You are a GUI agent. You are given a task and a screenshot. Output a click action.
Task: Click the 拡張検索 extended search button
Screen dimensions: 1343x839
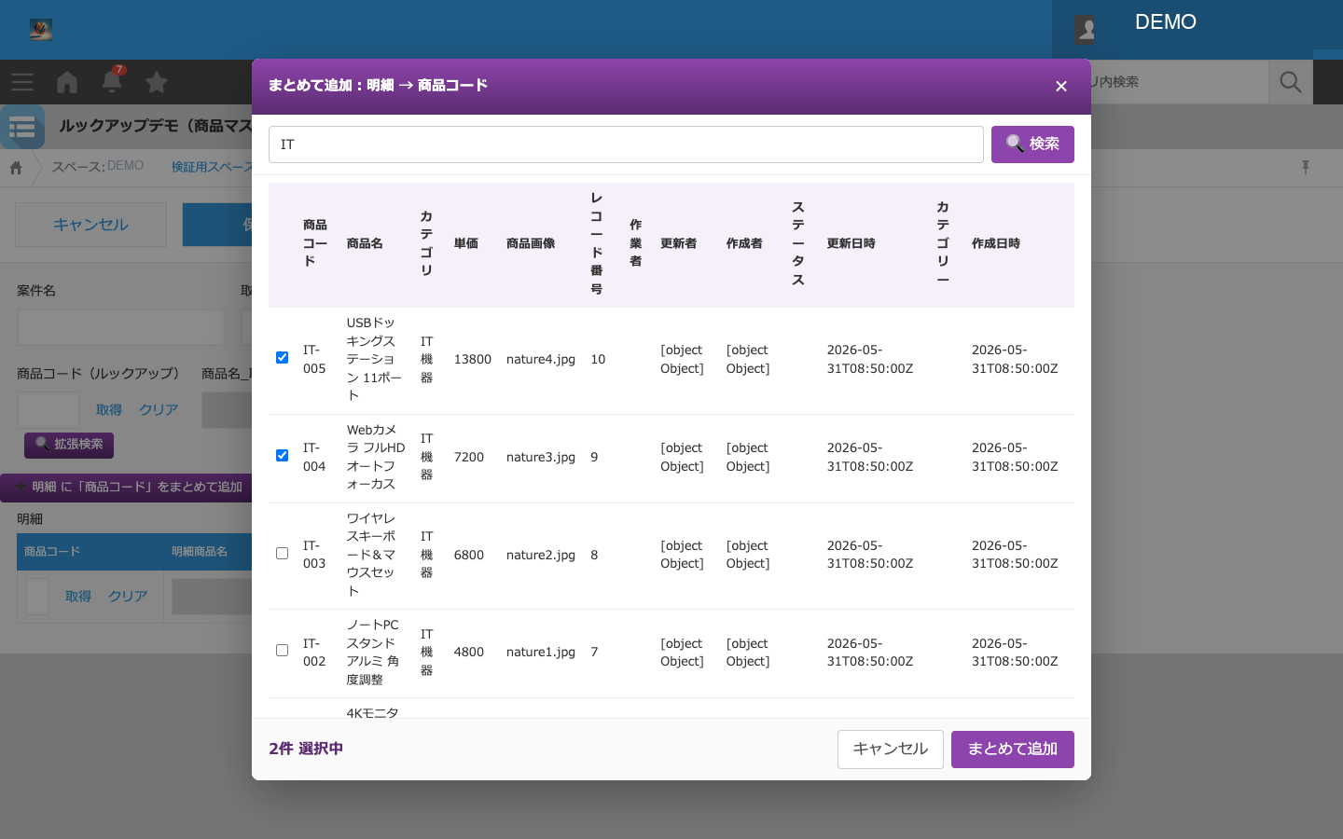coord(69,445)
